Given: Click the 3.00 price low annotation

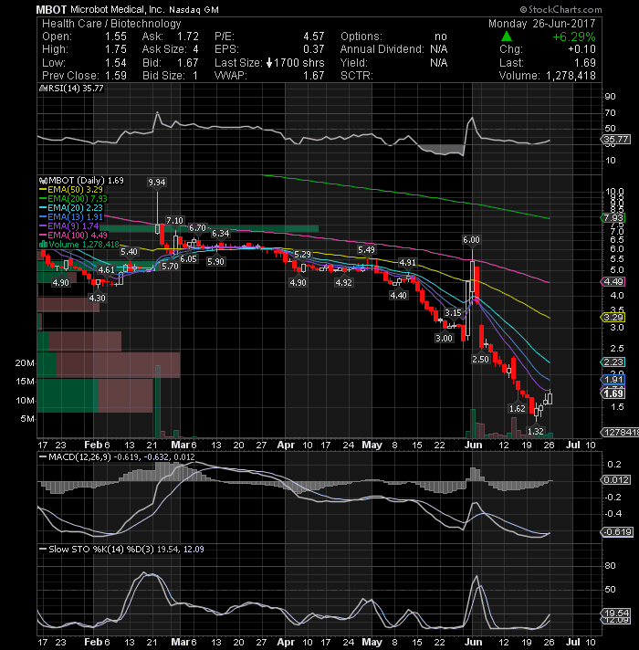Looking at the screenshot, I should [x=444, y=339].
